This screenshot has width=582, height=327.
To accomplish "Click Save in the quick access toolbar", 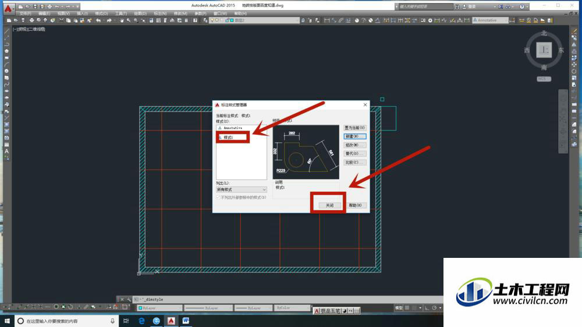I will 35,6.
